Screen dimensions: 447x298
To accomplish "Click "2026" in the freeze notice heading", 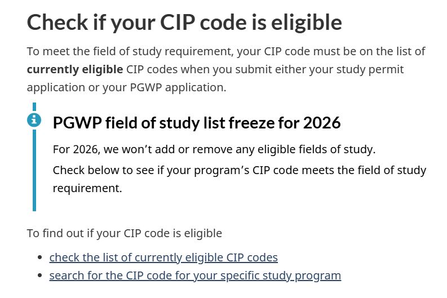I will 321,122.
